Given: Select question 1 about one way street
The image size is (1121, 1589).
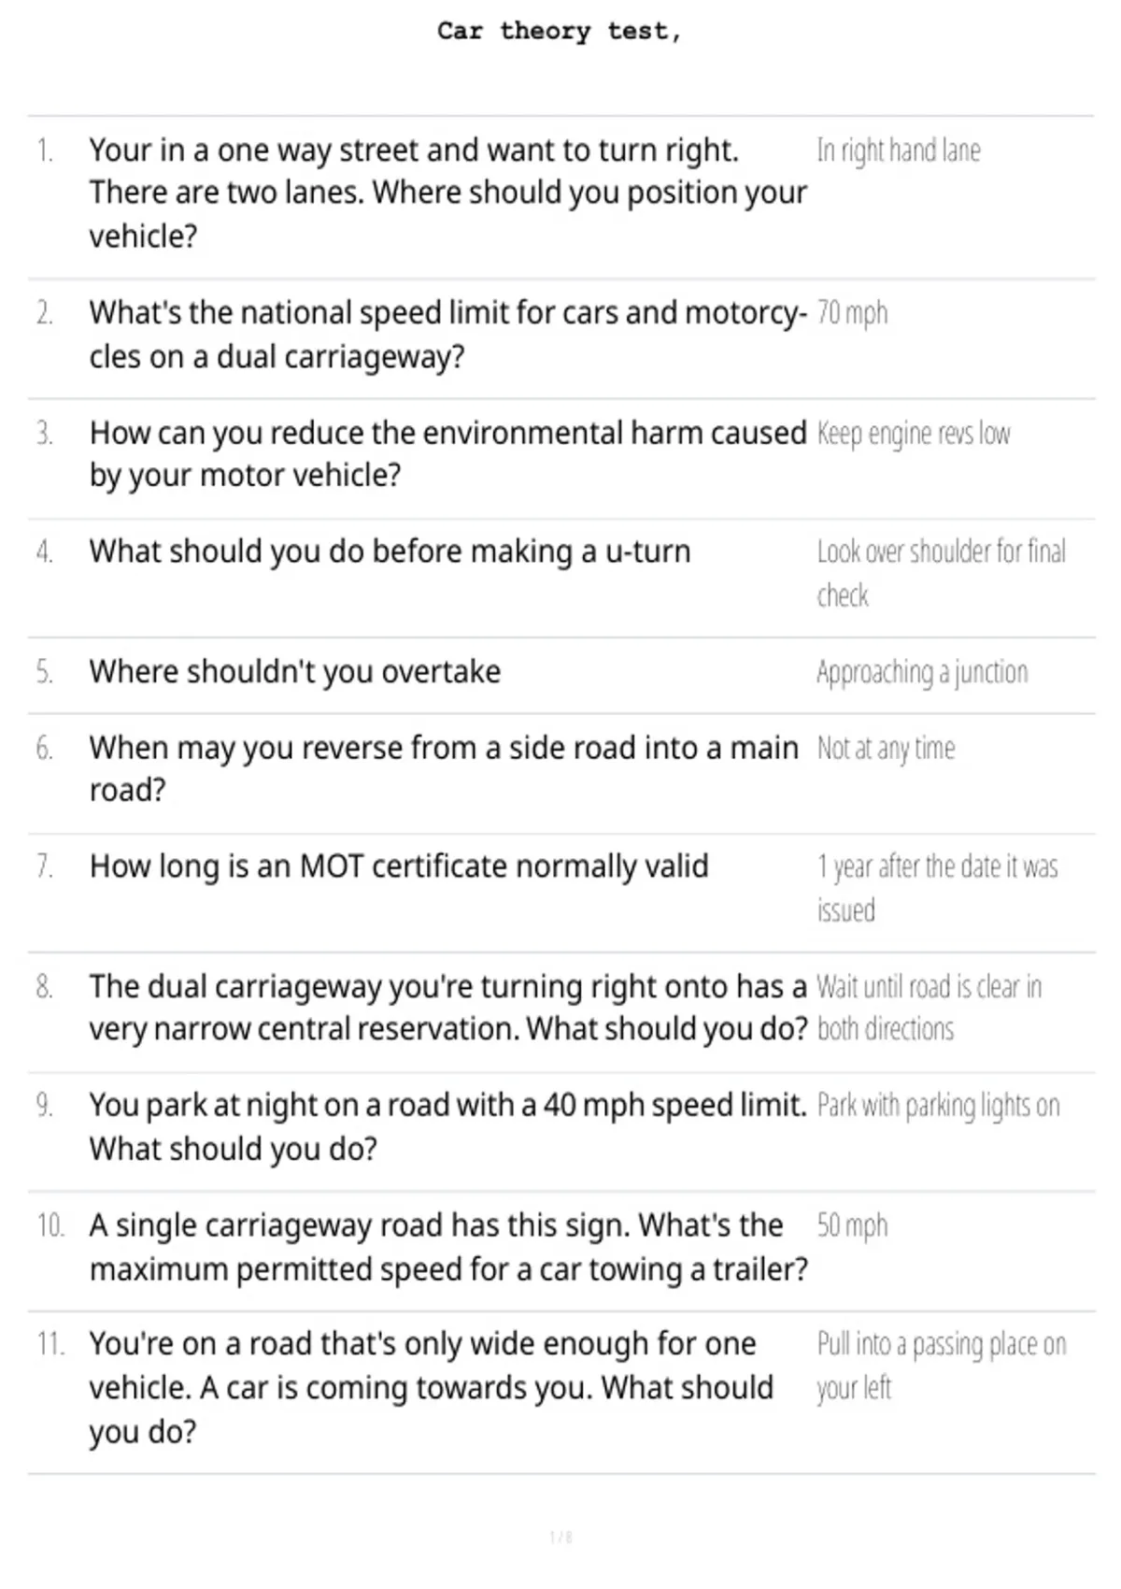Looking at the screenshot, I should pos(447,193).
